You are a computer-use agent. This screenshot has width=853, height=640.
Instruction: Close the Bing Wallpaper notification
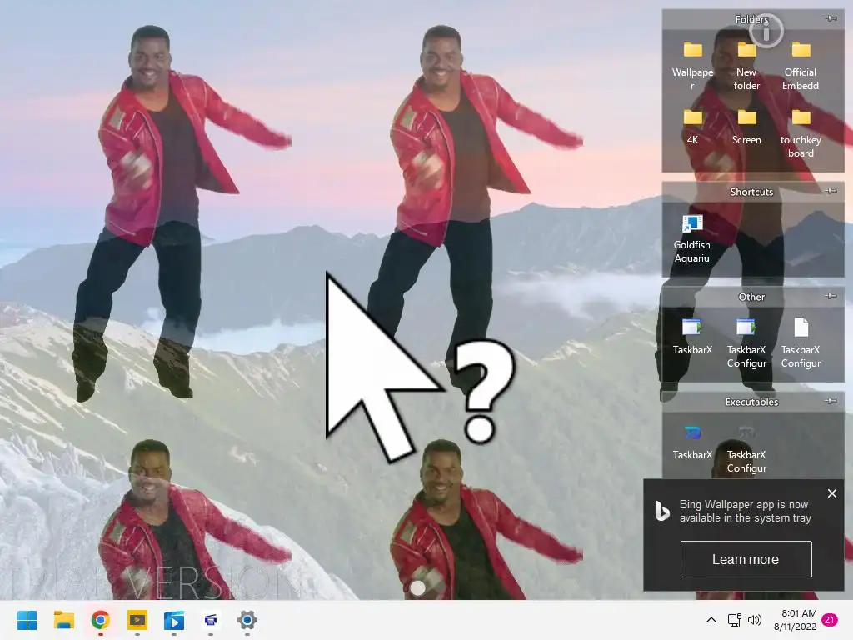(x=832, y=493)
